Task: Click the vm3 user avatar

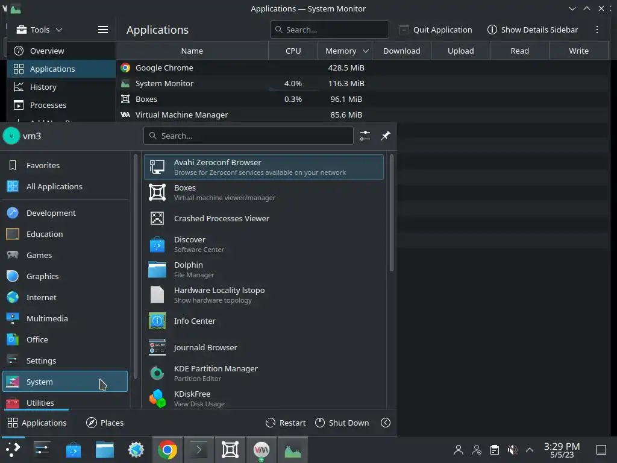Action: coord(11,136)
